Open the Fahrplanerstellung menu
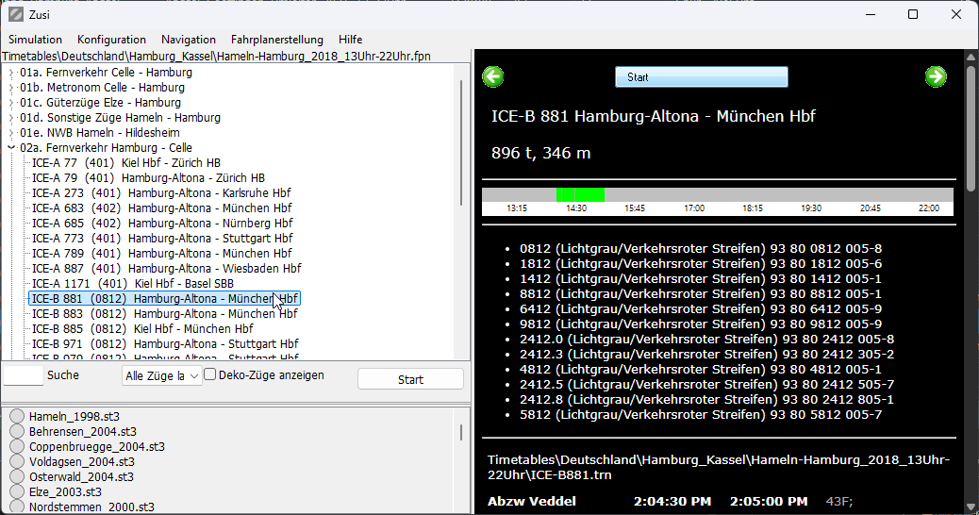 [276, 40]
